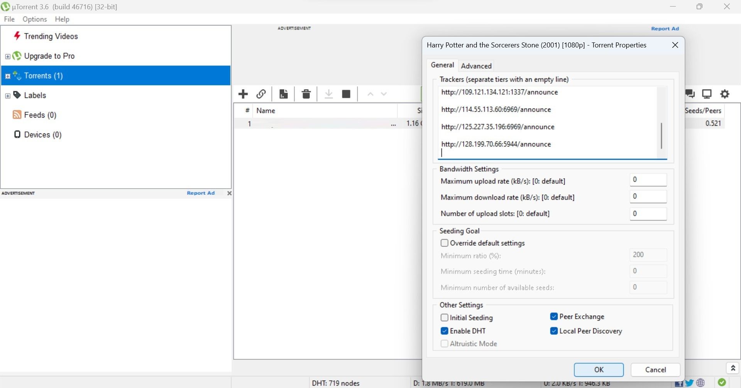741x388 pixels.
Task: Close the sidebar advertisement with the X
Action: (229, 193)
